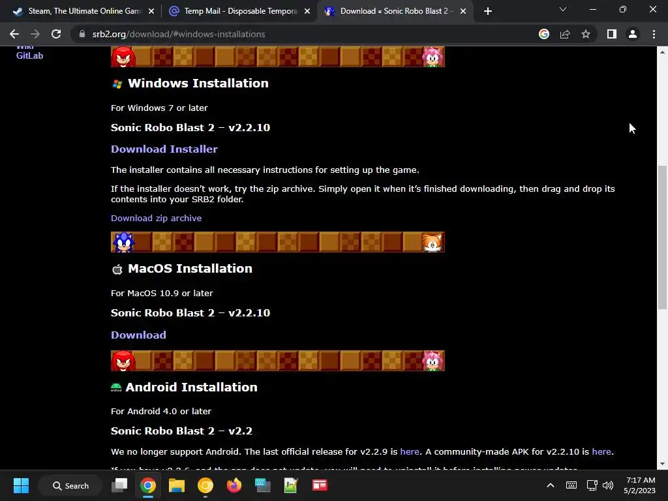
Task: Click the forward navigation arrow
Action: (x=35, y=34)
